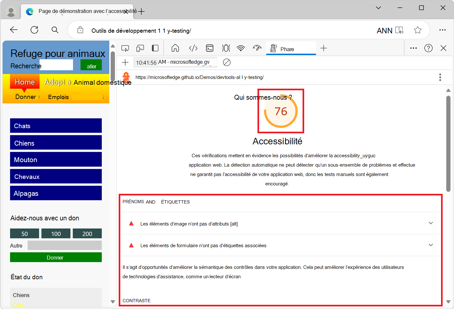
Task: Change the DevTools dock side icon
Action: point(155,48)
